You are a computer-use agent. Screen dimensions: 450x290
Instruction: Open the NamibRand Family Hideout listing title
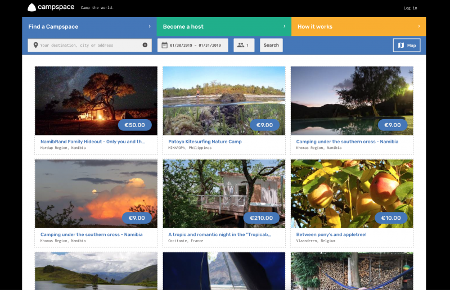click(92, 142)
